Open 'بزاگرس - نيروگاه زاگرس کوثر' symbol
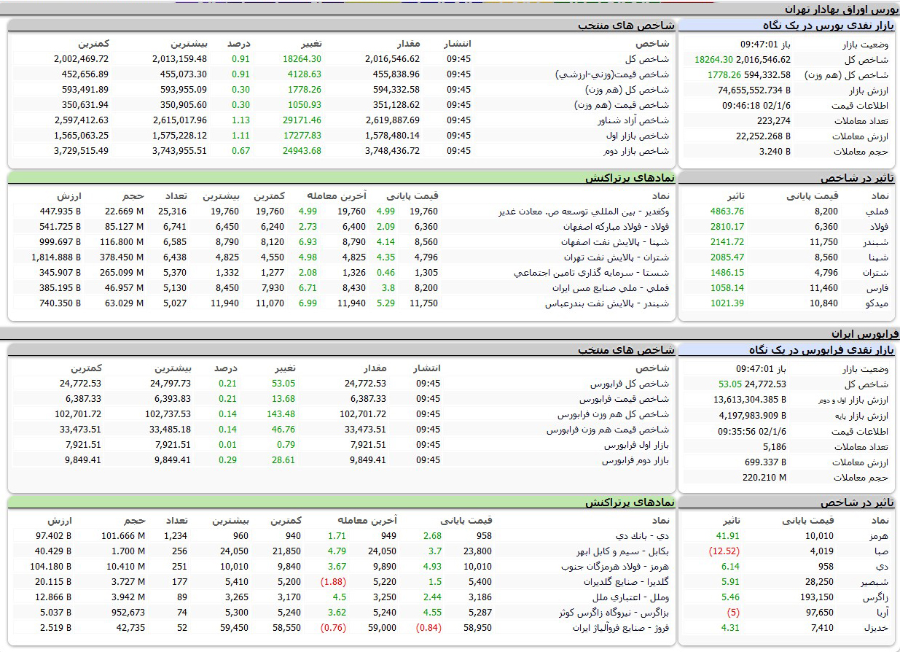The image size is (900, 652). 613,613
